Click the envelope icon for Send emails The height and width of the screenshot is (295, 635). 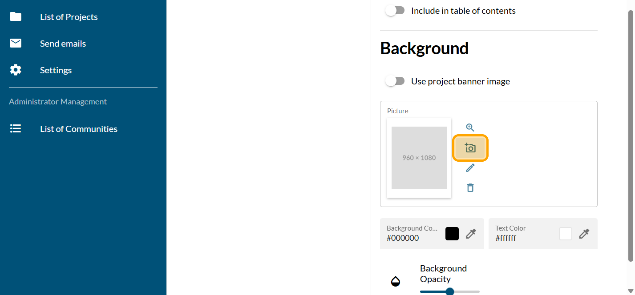16,44
